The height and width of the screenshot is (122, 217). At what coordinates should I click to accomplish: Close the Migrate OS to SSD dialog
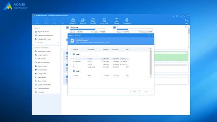(152, 35)
